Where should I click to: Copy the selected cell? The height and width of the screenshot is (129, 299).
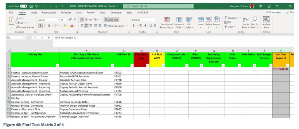click(x=20, y=23)
